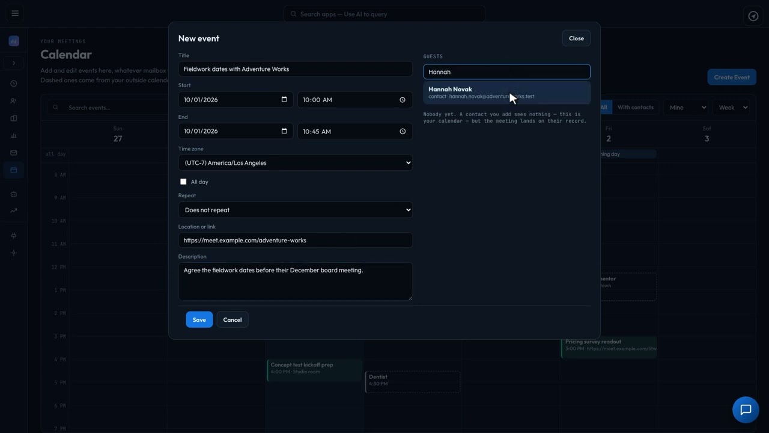Save the new event

pyautogui.click(x=199, y=319)
